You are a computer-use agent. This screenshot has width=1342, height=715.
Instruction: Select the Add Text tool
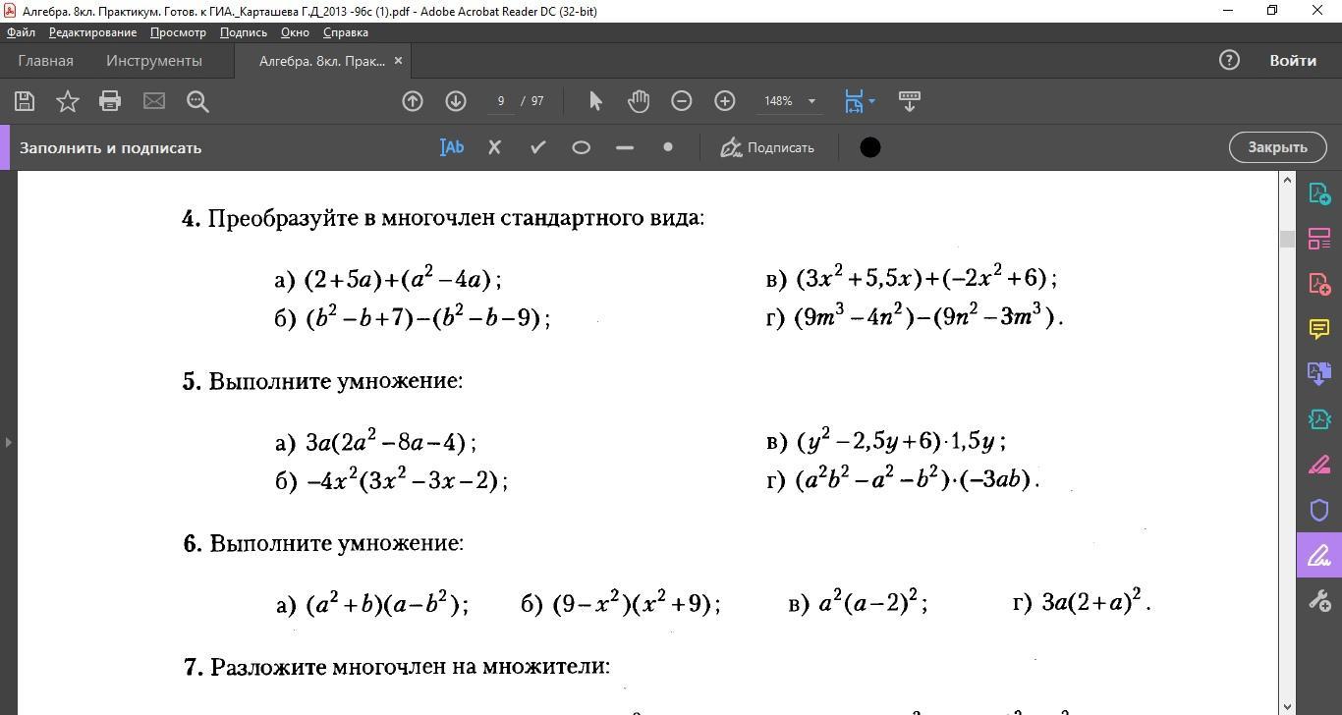(452, 147)
